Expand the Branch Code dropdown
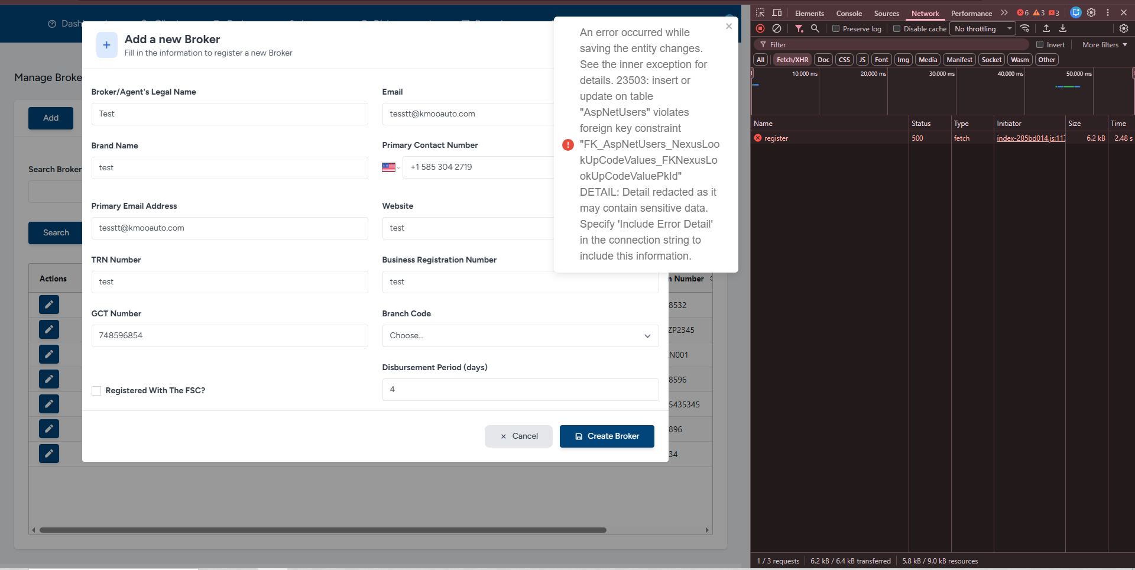The image size is (1135, 570). (x=520, y=336)
